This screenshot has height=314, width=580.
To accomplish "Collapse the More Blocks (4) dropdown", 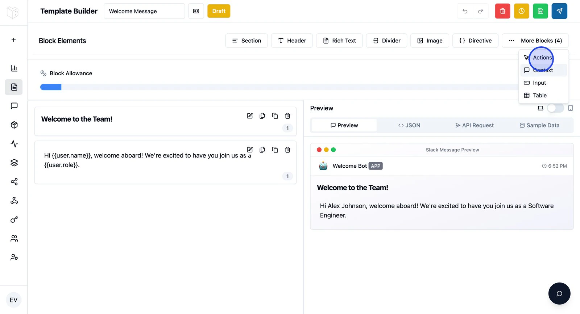I will pyautogui.click(x=535, y=41).
